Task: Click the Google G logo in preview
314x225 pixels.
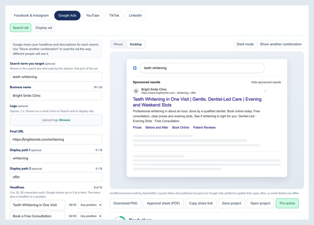Action: point(135,68)
